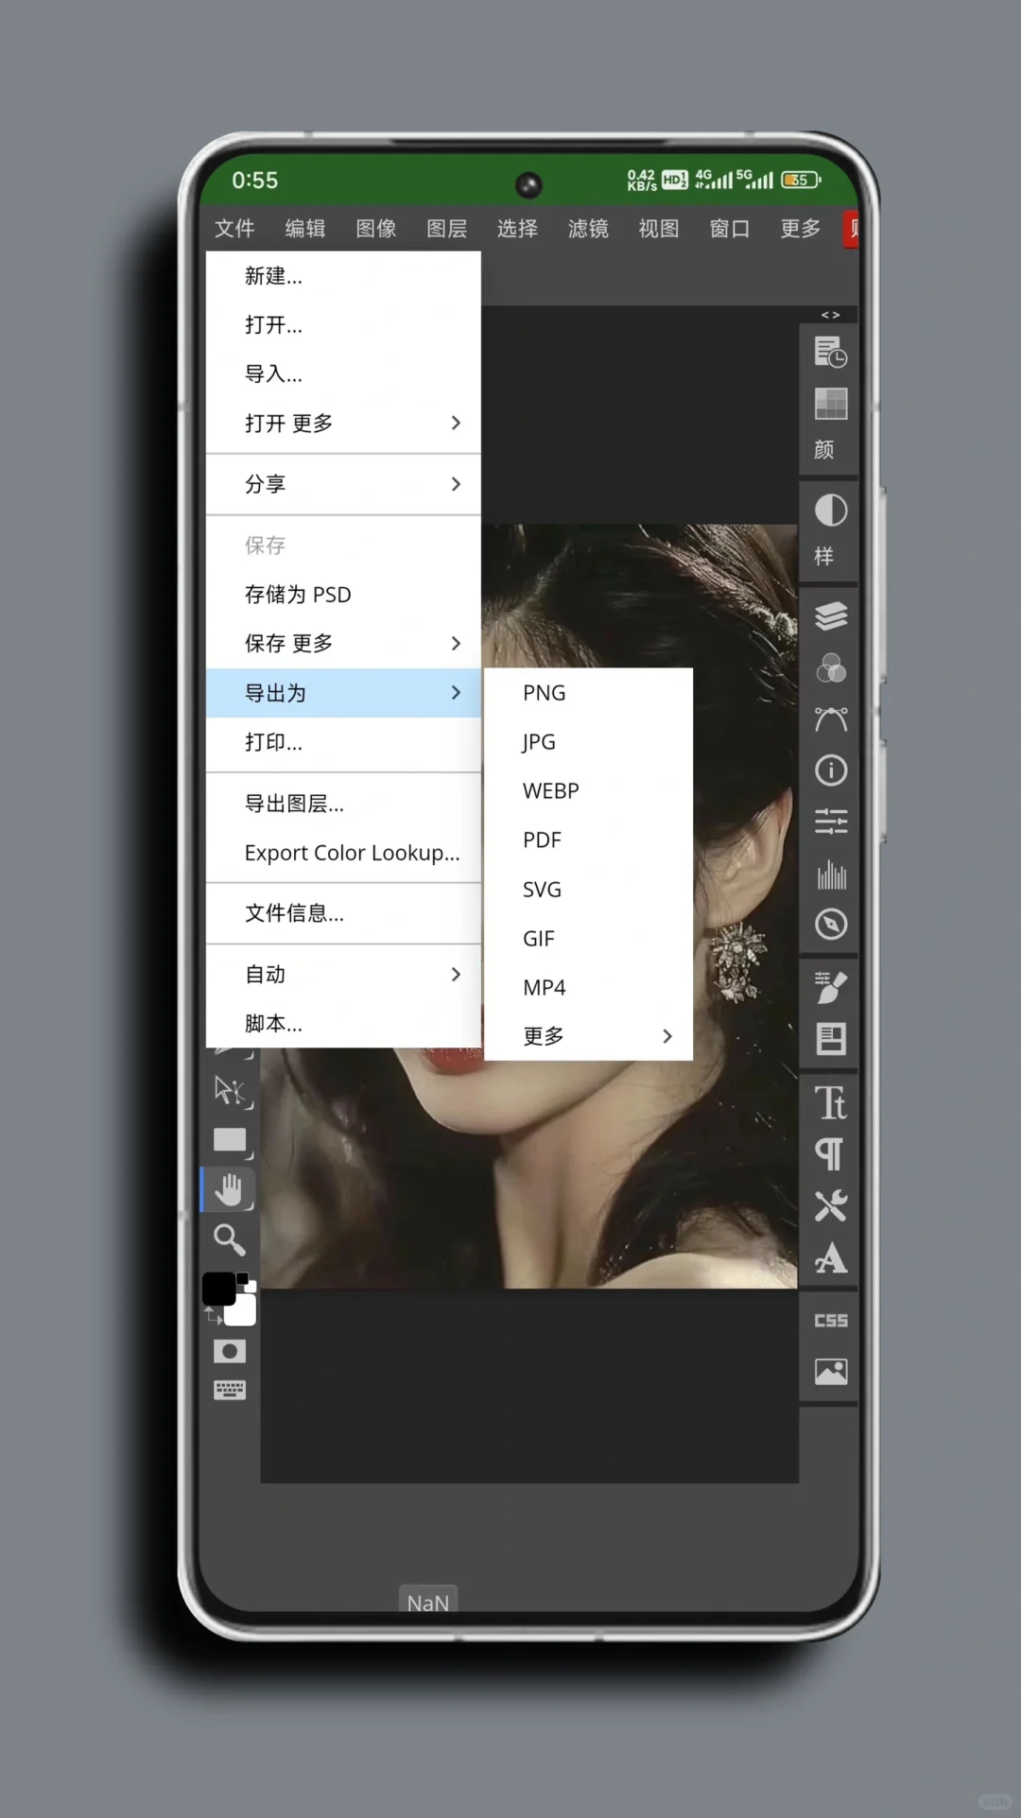Show the keyboard icon in toolbar

click(x=229, y=1389)
